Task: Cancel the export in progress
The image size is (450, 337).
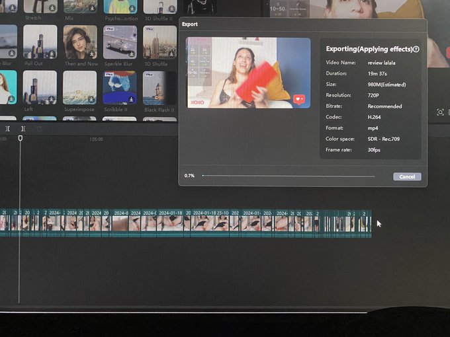Action: 407,176
